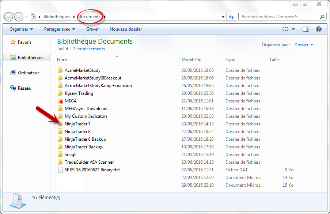
Task: Click the search magnifier icon
Action: click(322, 17)
